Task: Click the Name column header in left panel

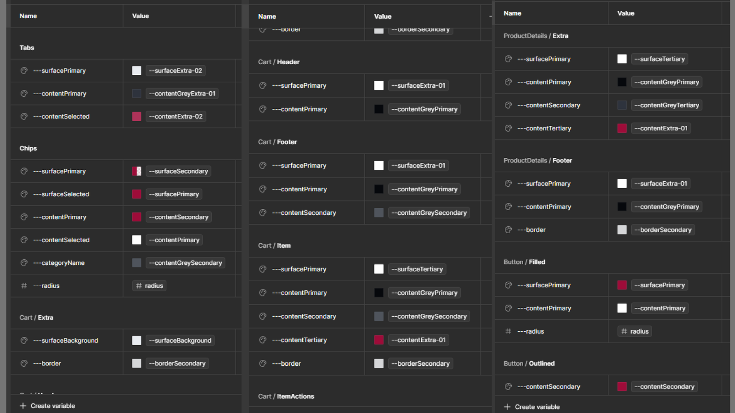Action: click(28, 16)
